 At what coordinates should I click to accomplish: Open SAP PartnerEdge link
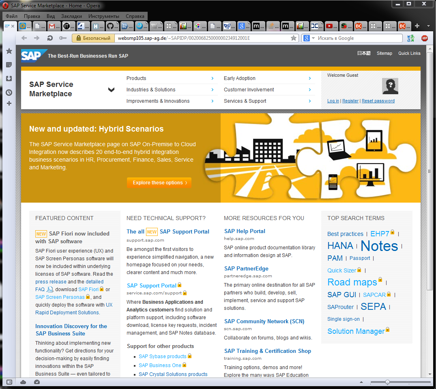pyautogui.click(x=246, y=268)
